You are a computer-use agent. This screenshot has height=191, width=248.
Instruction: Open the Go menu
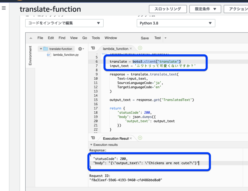pos(85,38)
